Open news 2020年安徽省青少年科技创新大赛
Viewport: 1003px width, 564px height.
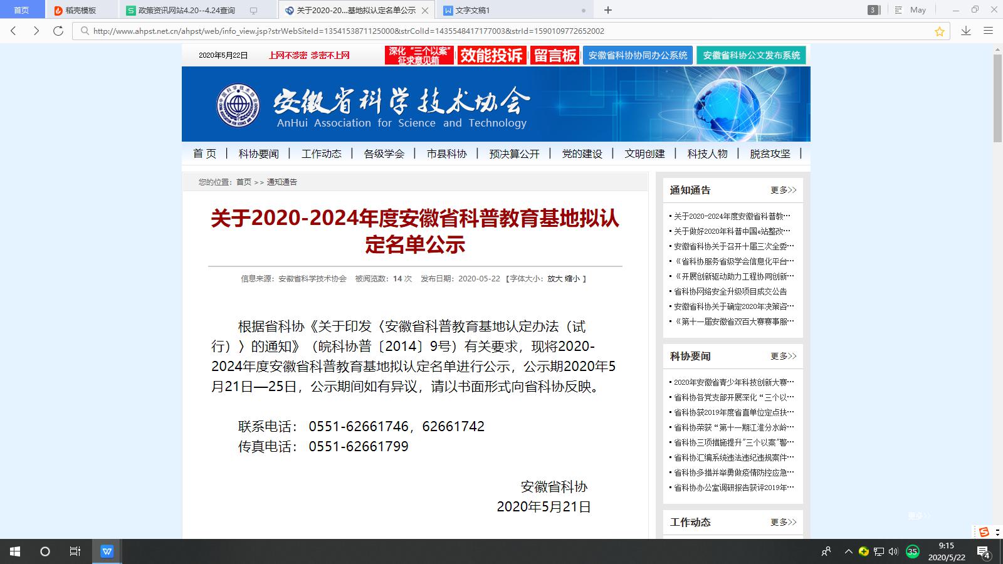733,382
